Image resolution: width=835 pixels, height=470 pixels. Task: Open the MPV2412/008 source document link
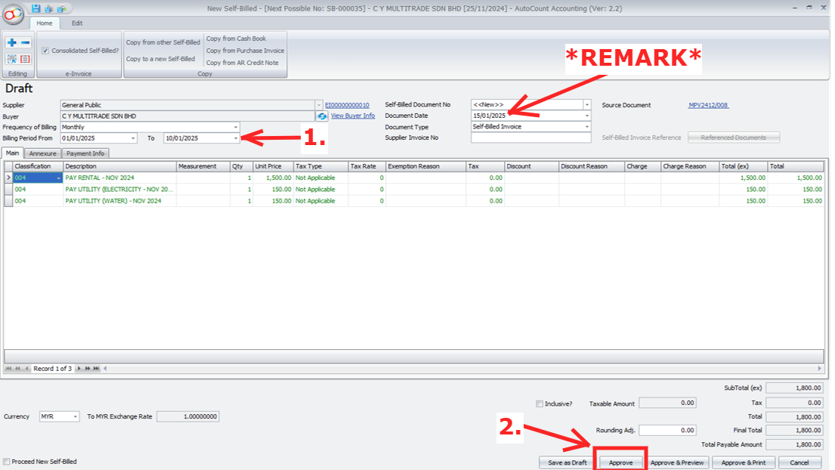708,105
